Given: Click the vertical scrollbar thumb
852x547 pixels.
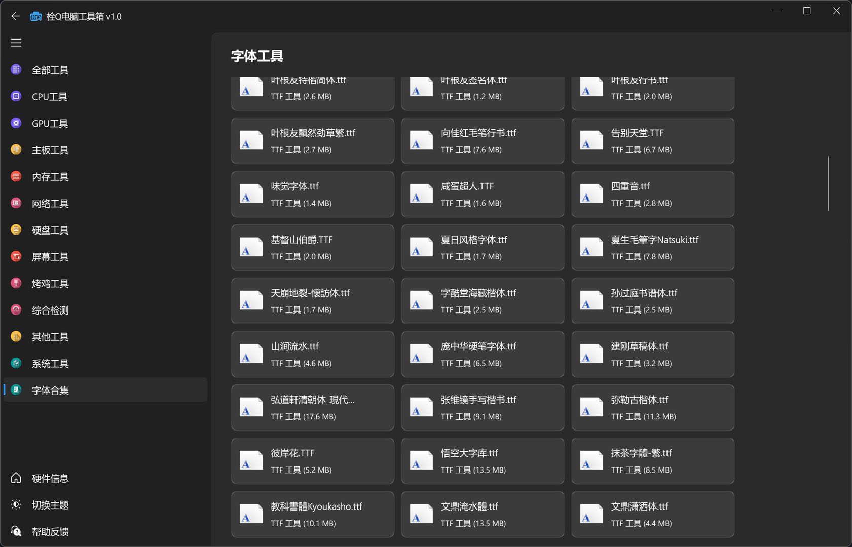Looking at the screenshot, I should coord(828,183).
